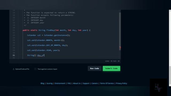
Task: Click the 'public static' keywords
Action: [x=30, y=30]
